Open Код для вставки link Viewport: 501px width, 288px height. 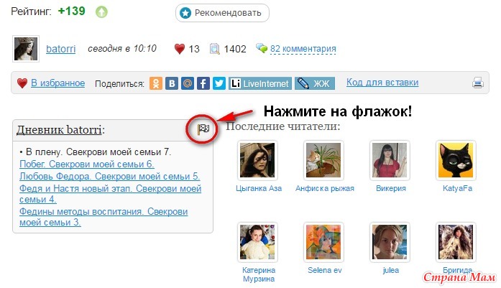pos(382,83)
